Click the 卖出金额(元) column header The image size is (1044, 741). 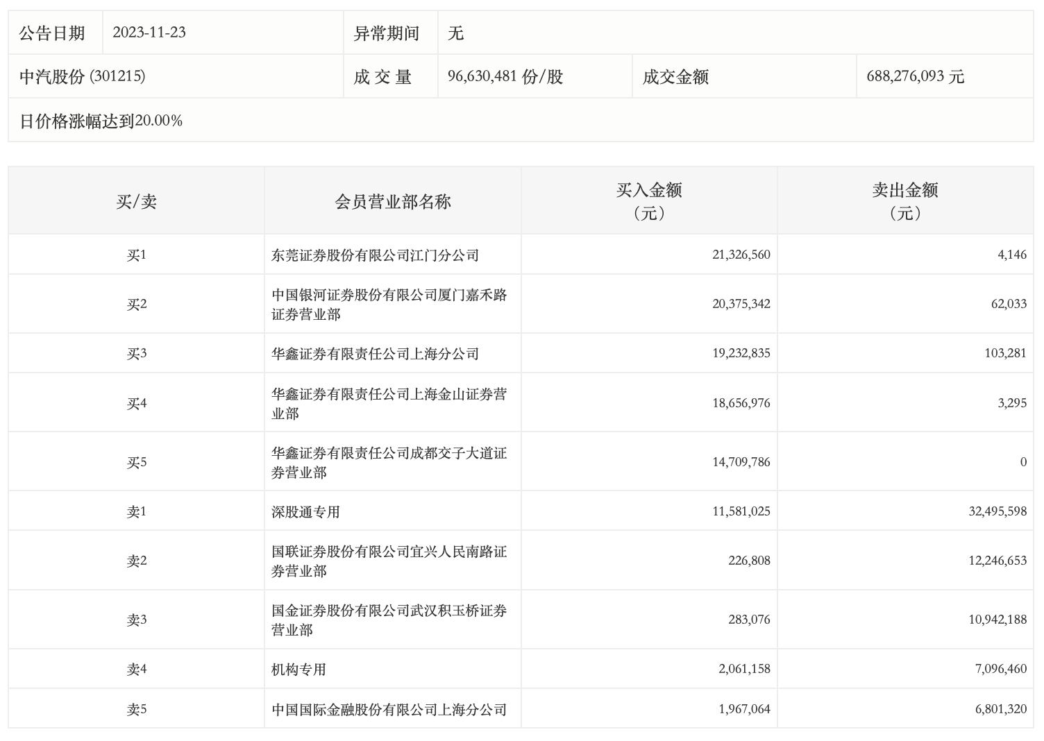(904, 201)
